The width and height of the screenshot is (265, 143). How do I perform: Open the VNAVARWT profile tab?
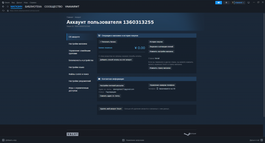tap(72, 7)
